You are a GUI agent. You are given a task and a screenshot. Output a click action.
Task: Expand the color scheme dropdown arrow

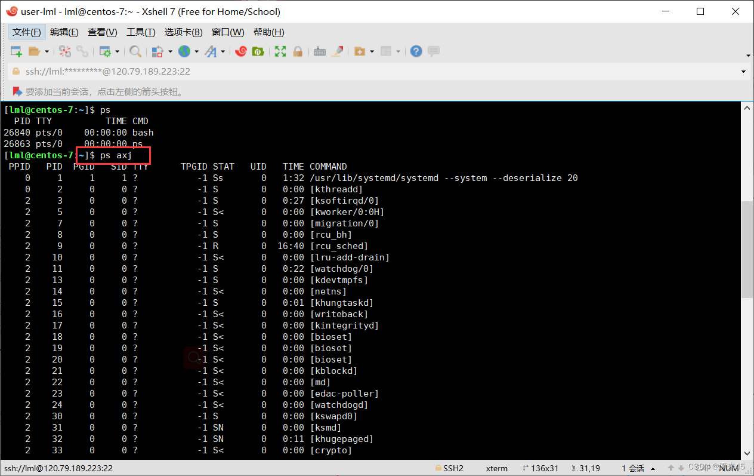tap(170, 52)
